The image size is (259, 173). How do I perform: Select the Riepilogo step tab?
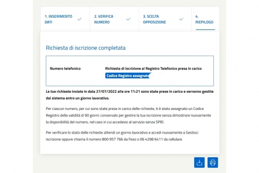(x=205, y=19)
